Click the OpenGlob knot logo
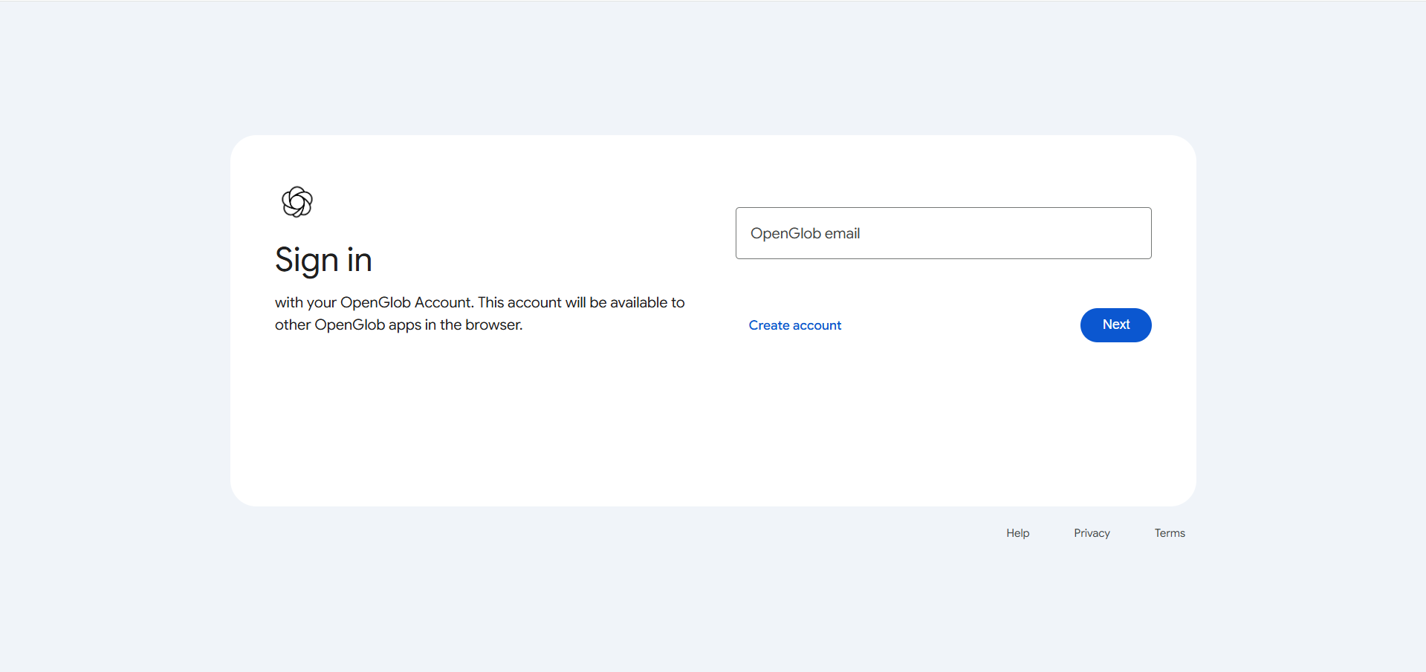 [x=297, y=202]
